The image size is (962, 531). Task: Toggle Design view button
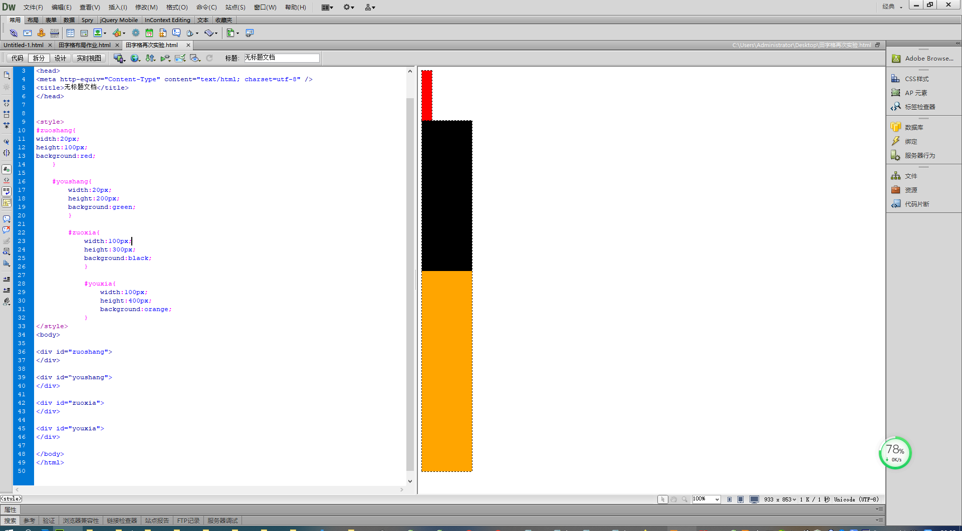(x=61, y=58)
